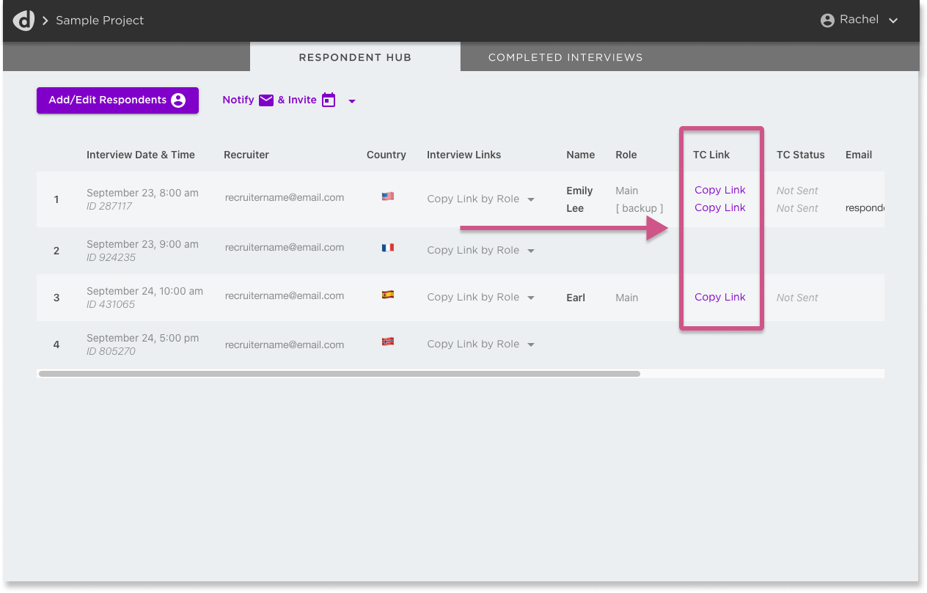927x593 pixels.
Task: Click the Role column header
Action: coord(626,155)
